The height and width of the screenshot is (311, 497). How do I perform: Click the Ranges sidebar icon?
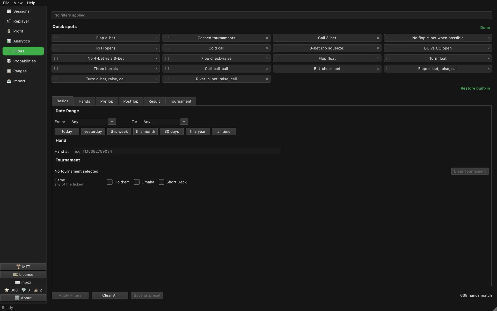9,71
